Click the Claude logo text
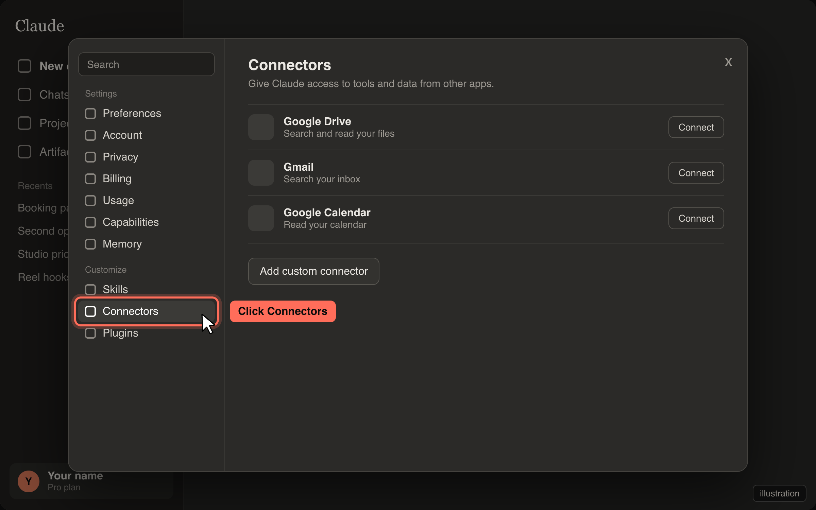 click(39, 26)
